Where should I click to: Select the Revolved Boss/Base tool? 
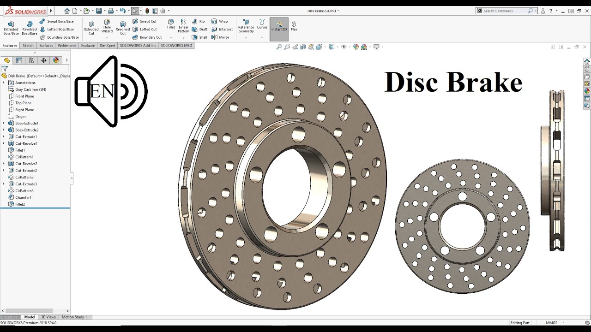click(30, 28)
